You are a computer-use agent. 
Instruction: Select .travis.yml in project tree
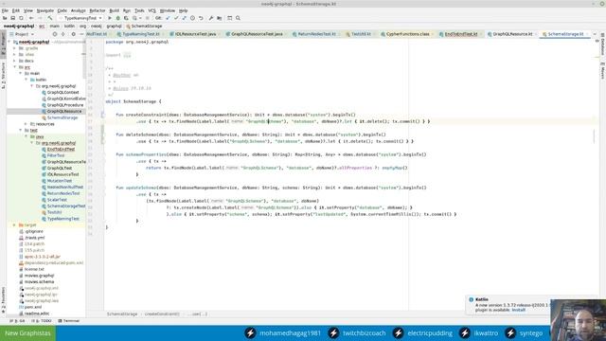pyautogui.click(x=34, y=238)
